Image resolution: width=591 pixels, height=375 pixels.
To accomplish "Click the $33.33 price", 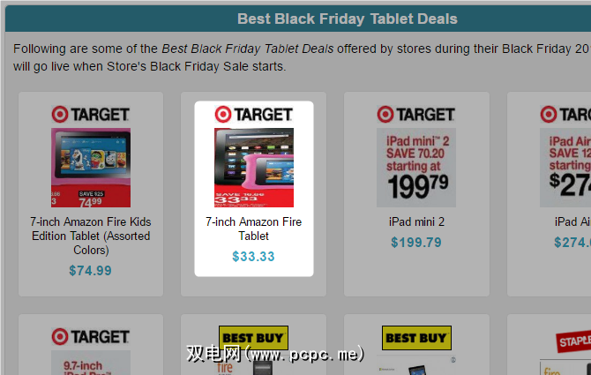I will point(253,257).
